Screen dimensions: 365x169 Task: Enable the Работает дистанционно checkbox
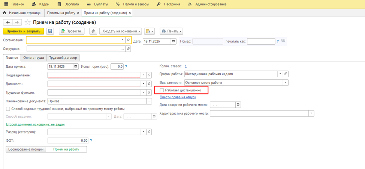click(x=162, y=90)
